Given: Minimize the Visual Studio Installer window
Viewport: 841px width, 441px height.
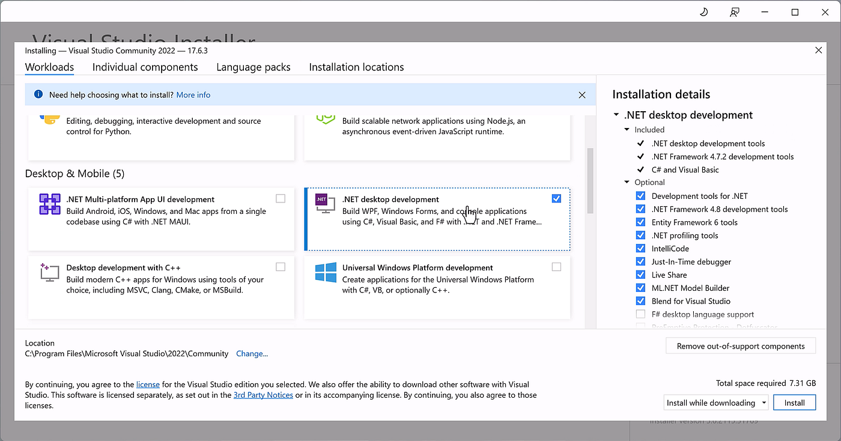Looking at the screenshot, I should coord(765,12).
